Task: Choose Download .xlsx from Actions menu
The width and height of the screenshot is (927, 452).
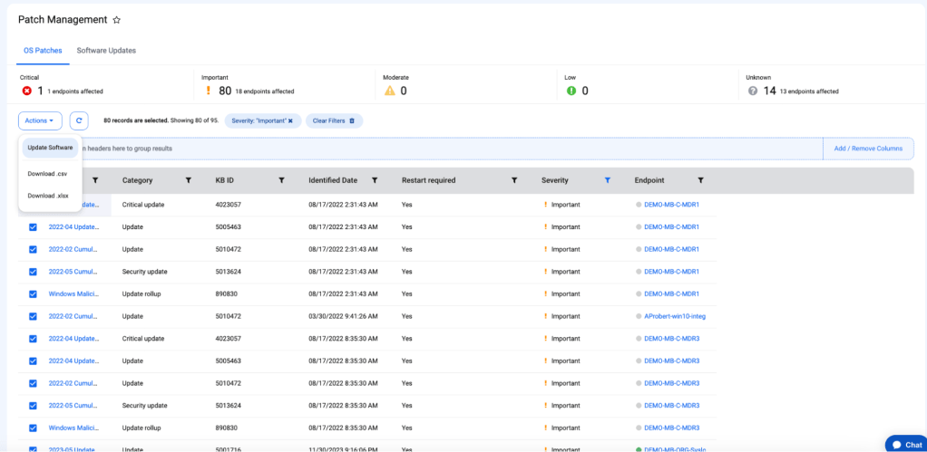Action: [x=48, y=196]
